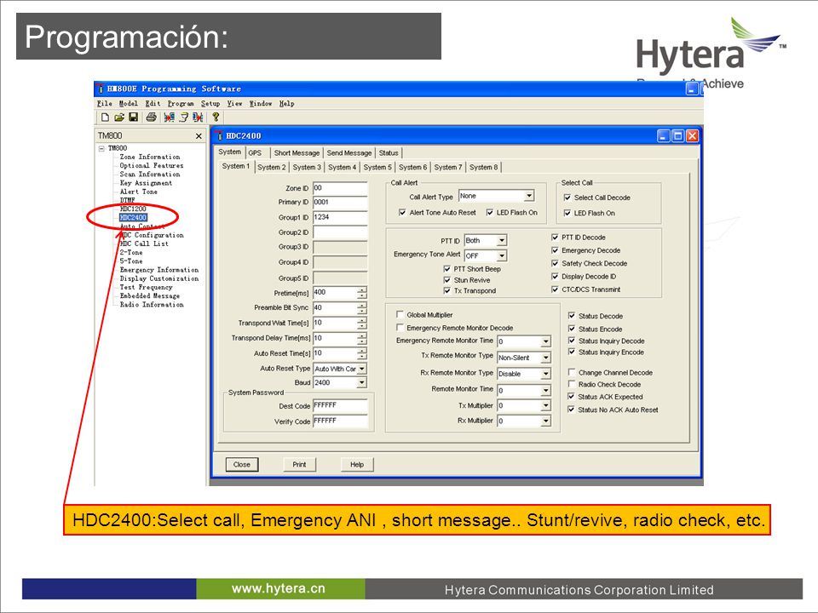The image size is (818, 613).
Task: Click the toolbar icon left of the question mark
Action: [x=198, y=117]
